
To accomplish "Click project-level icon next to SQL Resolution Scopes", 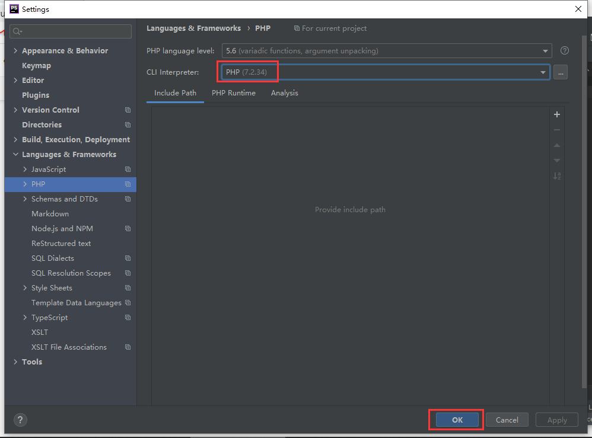I will pyautogui.click(x=128, y=273).
